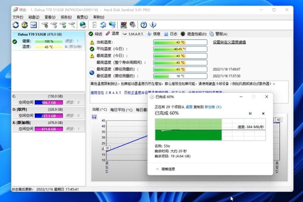The height and width of the screenshot is (202, 303).
Task: Switch to the 磁盘性能 tab
Action: tap(194, 34)
